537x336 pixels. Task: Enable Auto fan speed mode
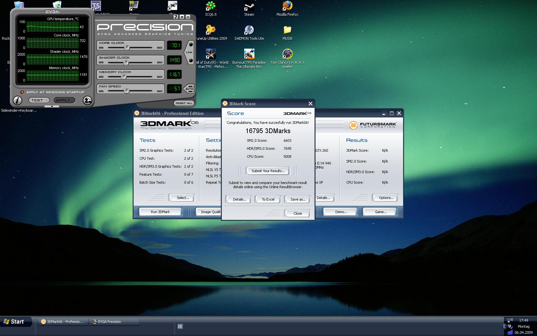tap(189, 89)
